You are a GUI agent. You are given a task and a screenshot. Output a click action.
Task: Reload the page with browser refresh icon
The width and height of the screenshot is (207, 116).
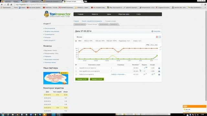pyautogui.click(x=8, y=5)
